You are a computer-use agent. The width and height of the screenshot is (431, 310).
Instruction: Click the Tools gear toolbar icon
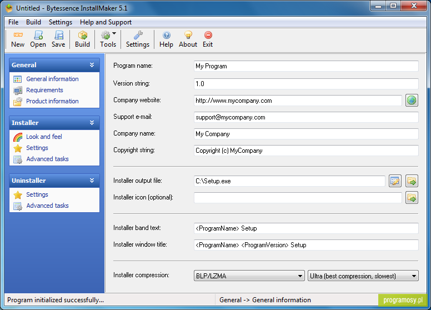tap(106, 35)
